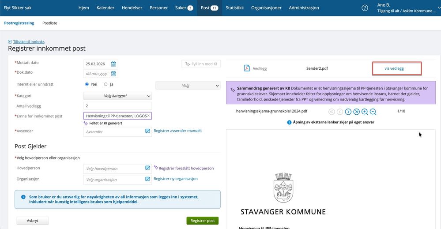Jump to last page of PDF
This screenshot has width=441, height=229.
tap(356, 112)
